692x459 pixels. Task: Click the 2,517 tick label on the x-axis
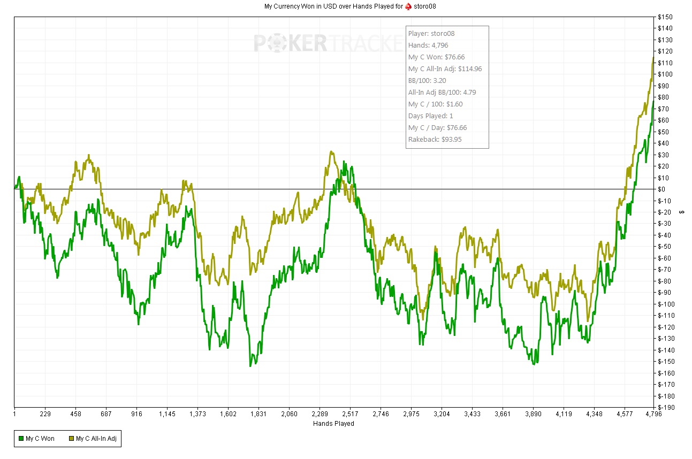click(x=350, y=414)
